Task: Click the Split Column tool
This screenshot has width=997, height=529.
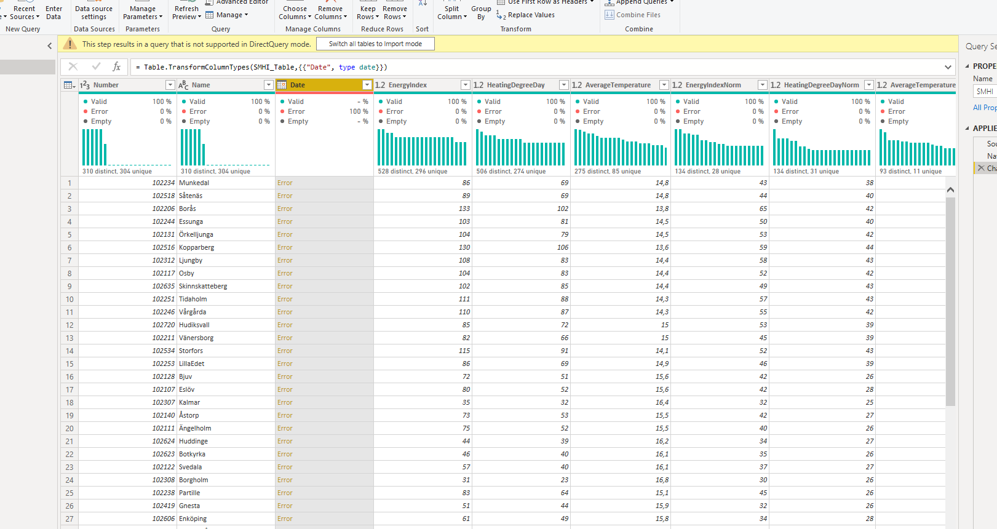Action: (x=451, y=11)
